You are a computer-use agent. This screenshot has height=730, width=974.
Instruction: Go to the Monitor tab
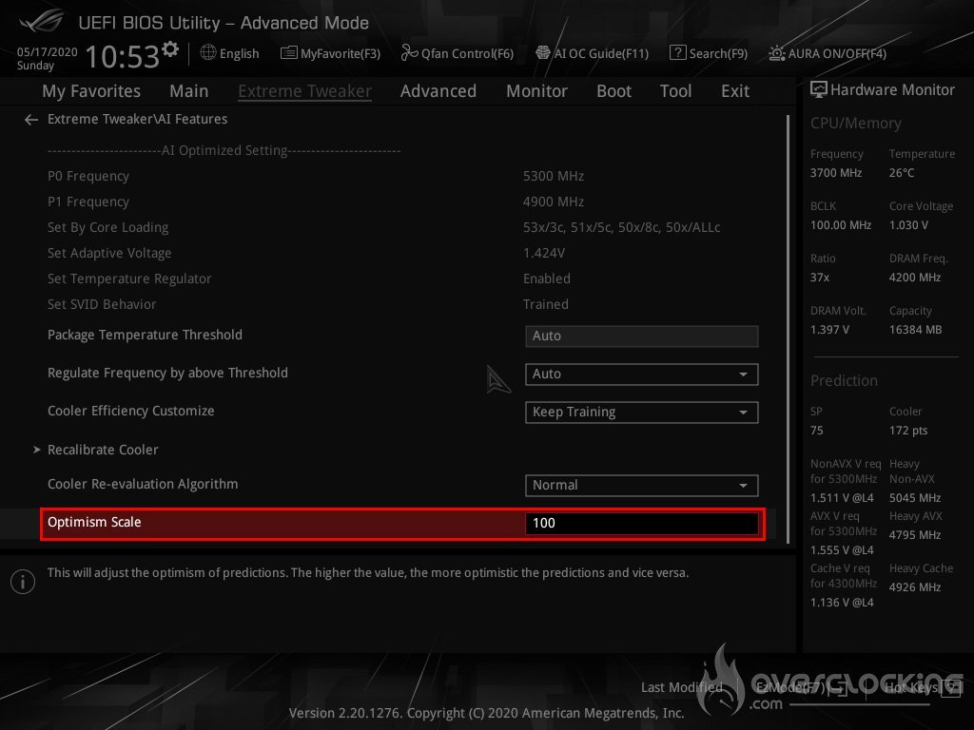pyautogui.click(x=536, y=91)
